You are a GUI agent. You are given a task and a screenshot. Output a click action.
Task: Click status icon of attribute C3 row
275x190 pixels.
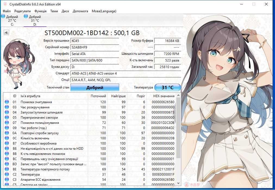tap(7, 179)
